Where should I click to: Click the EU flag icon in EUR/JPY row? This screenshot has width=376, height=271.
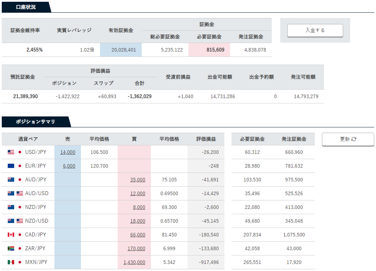point(11,166)
